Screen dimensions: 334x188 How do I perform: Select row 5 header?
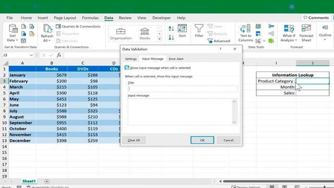pos(4,93)
